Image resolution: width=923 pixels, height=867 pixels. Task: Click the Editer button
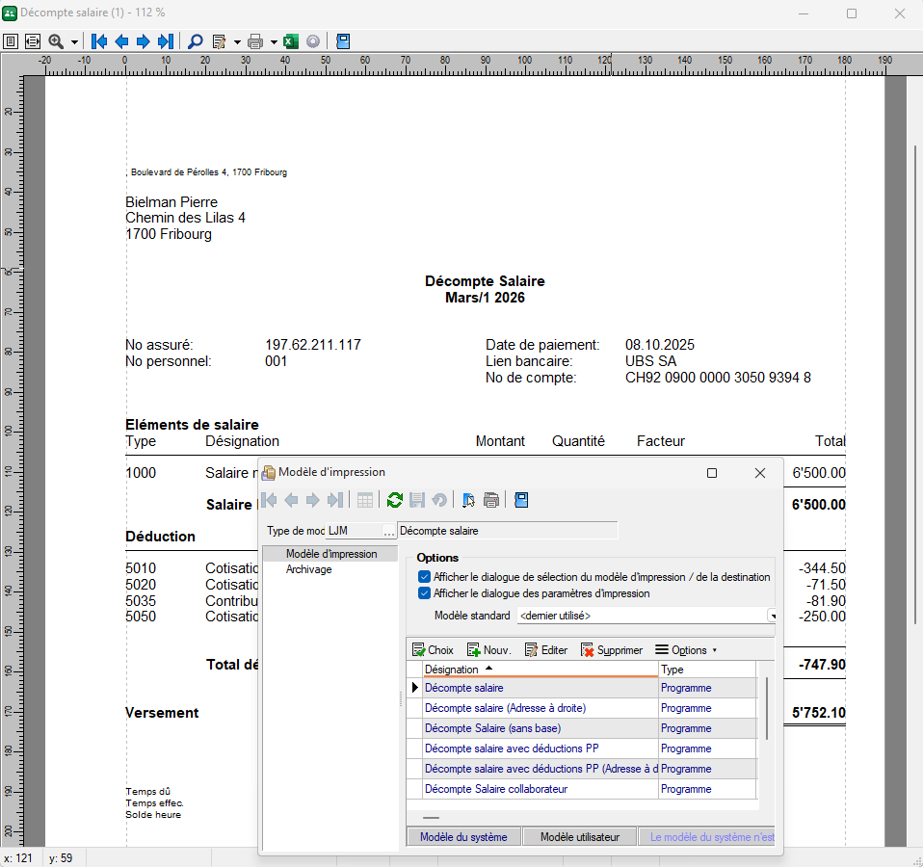[x=545, y=650]
